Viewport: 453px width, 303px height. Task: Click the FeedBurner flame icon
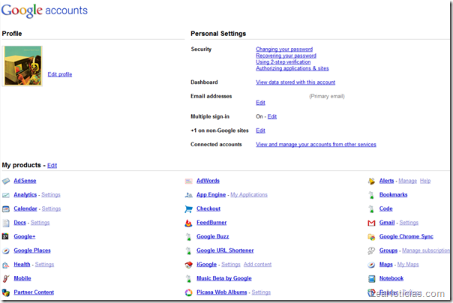[188, 223]
